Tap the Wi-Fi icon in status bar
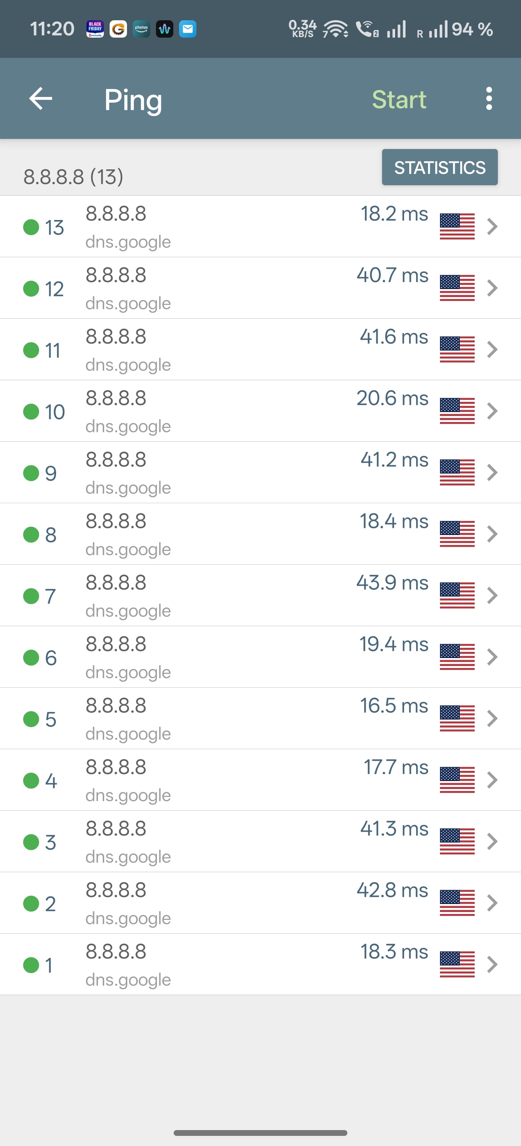This screenshot has height=1146, width=521. [x=335, y=29]
